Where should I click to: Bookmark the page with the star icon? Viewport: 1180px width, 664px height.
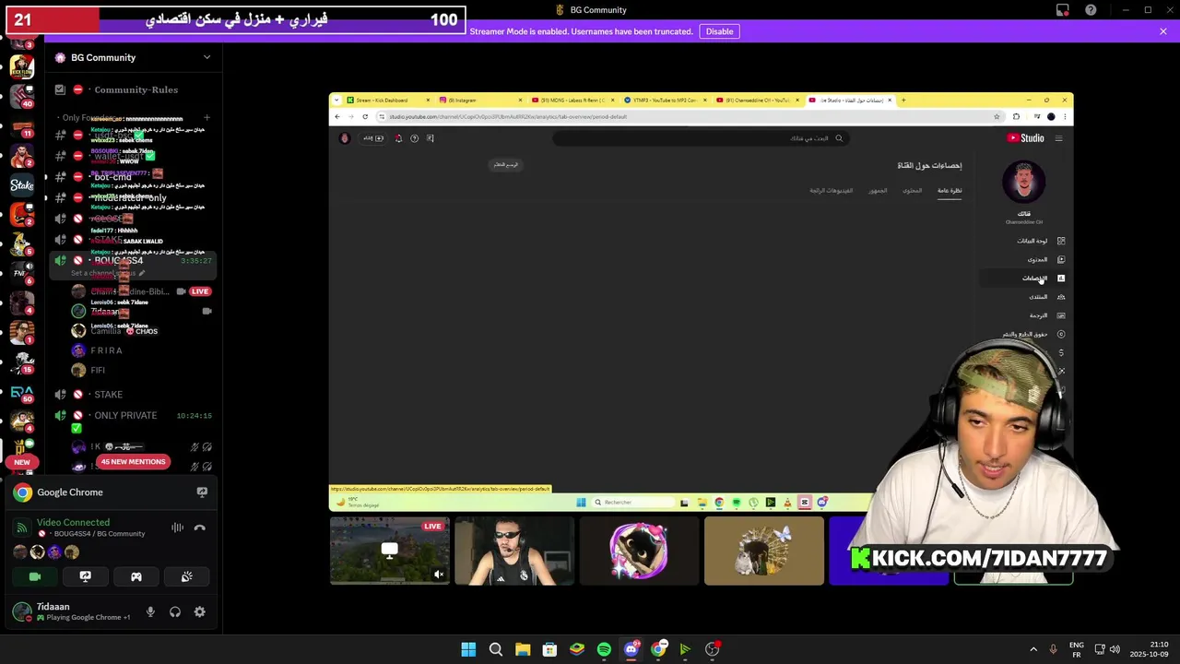click(x=997, y=116)
